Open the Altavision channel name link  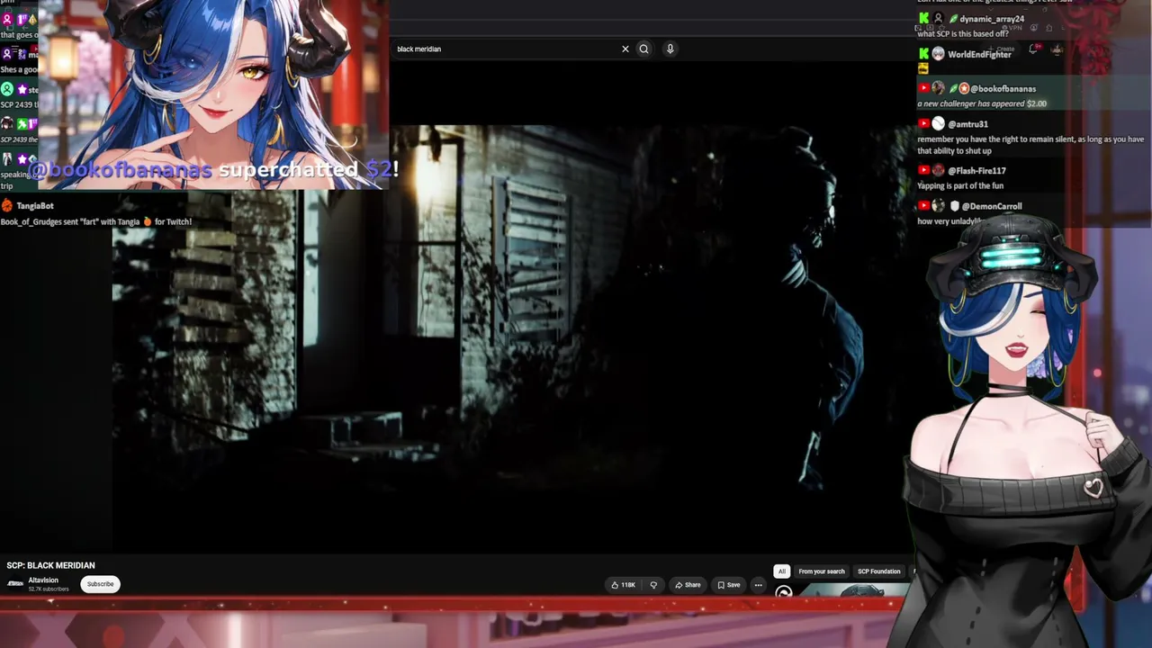pyautogui.click(x=43, y=580)
